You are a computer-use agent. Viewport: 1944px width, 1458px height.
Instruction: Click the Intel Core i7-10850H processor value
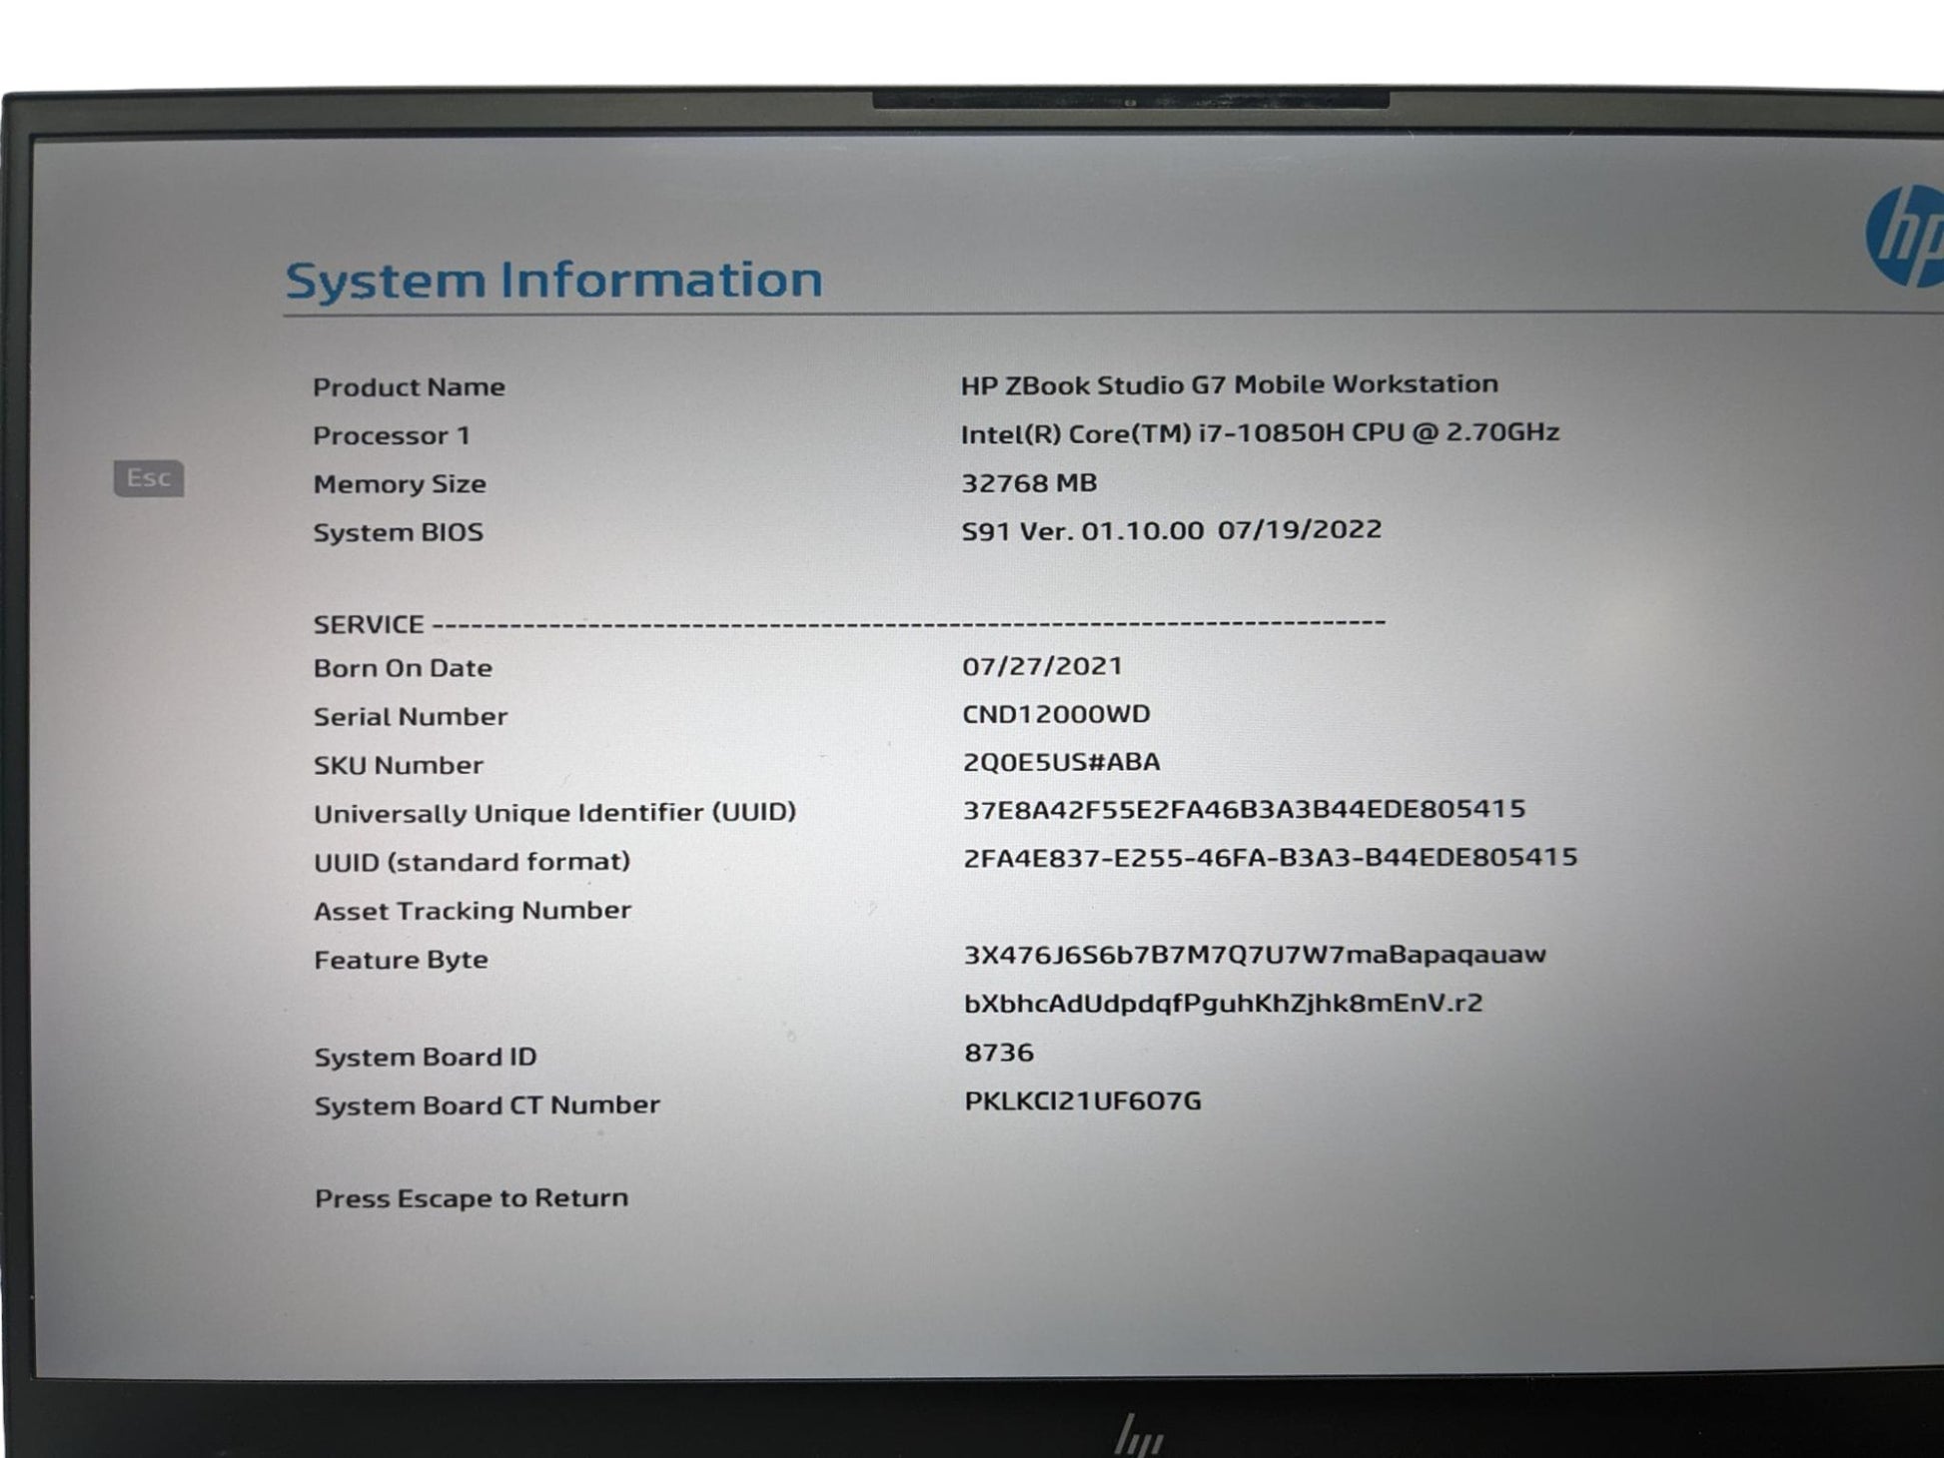pyautogui.click(x=1259, y=432)
